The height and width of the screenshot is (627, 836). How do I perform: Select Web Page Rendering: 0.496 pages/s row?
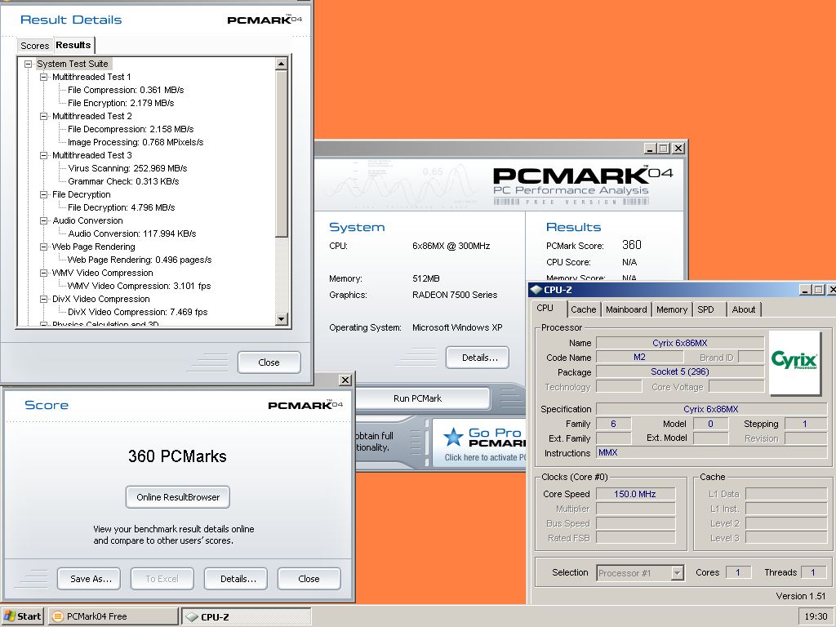point(140,260)
